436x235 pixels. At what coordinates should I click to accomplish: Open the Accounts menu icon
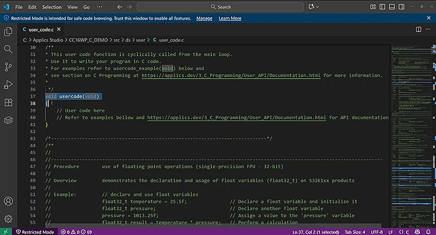9,201
